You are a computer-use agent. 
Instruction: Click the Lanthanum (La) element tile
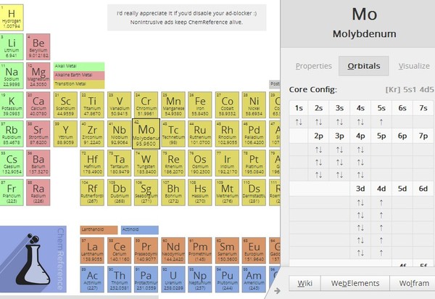click(93, 250)
